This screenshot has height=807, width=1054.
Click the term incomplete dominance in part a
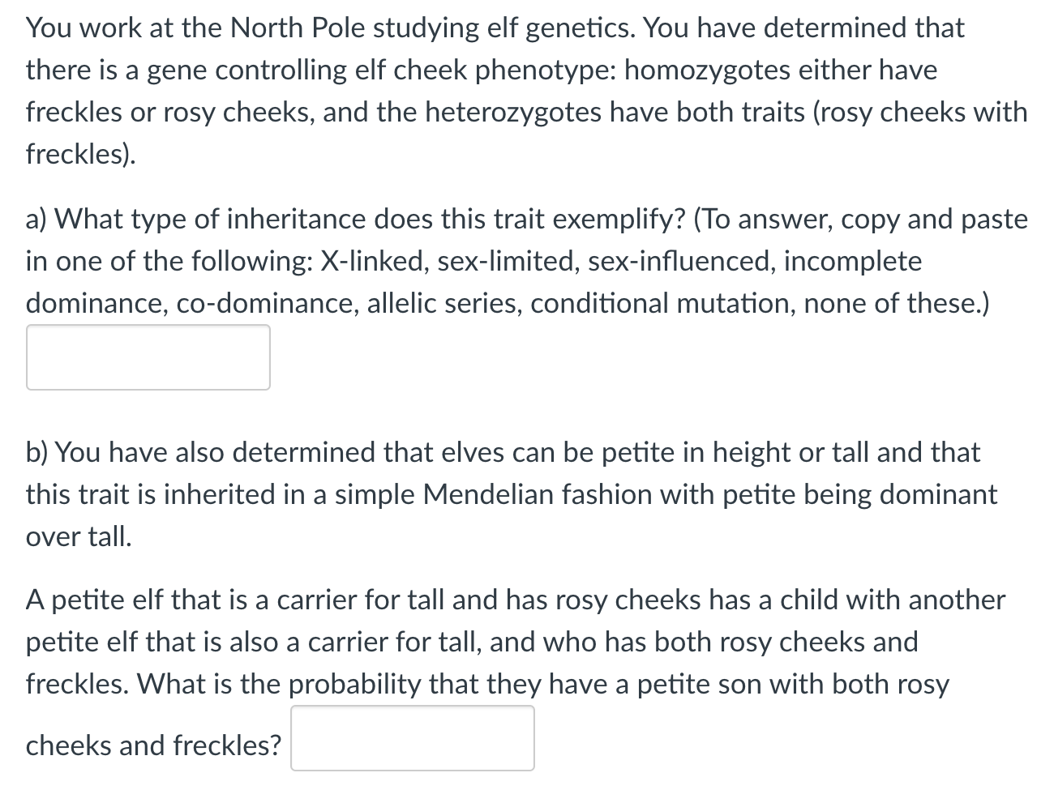[x=851, y=261]
